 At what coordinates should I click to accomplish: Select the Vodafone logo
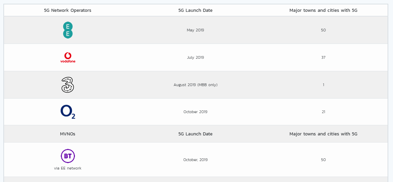68,57
